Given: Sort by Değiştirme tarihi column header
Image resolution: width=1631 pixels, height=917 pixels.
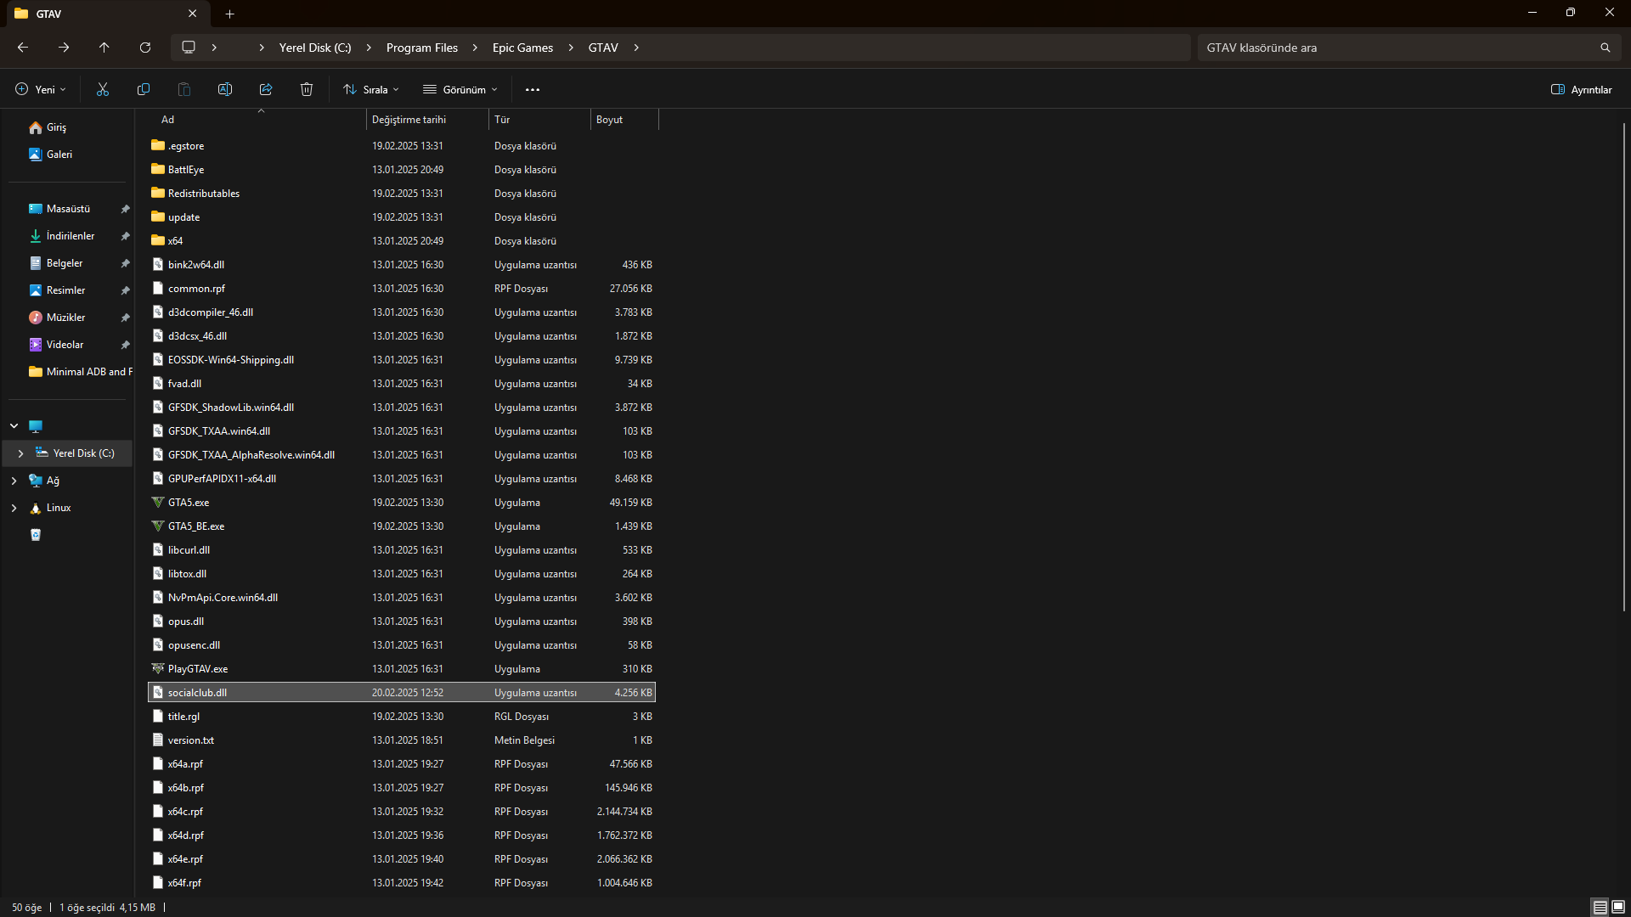Looking at the screenshot, I should click(409, 120).
